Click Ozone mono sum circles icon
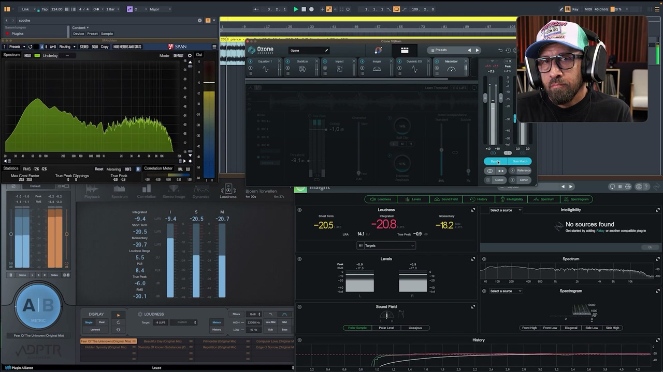663x372 pixels. point(490,171)
